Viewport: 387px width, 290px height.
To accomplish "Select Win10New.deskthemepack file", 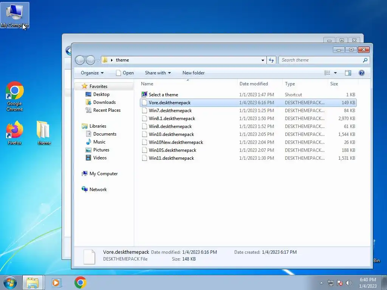I will [x=248, y=142].
